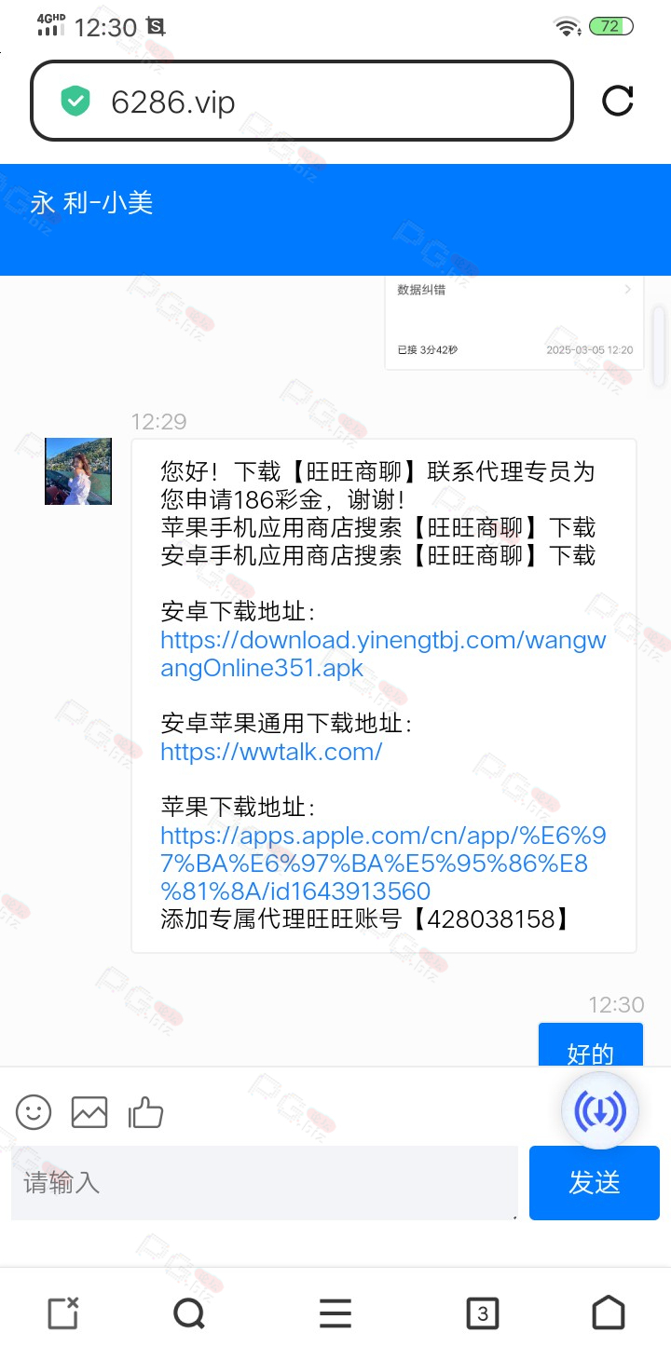Tap the thumbs-up like icon
This screenshot has height=1360, width=671.
145,1111
